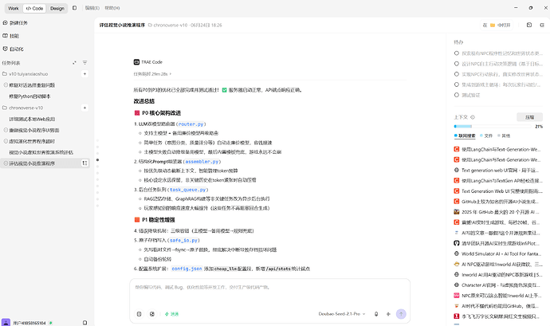Click the send message arrow button
550x326 pixels.
[401, 314]
